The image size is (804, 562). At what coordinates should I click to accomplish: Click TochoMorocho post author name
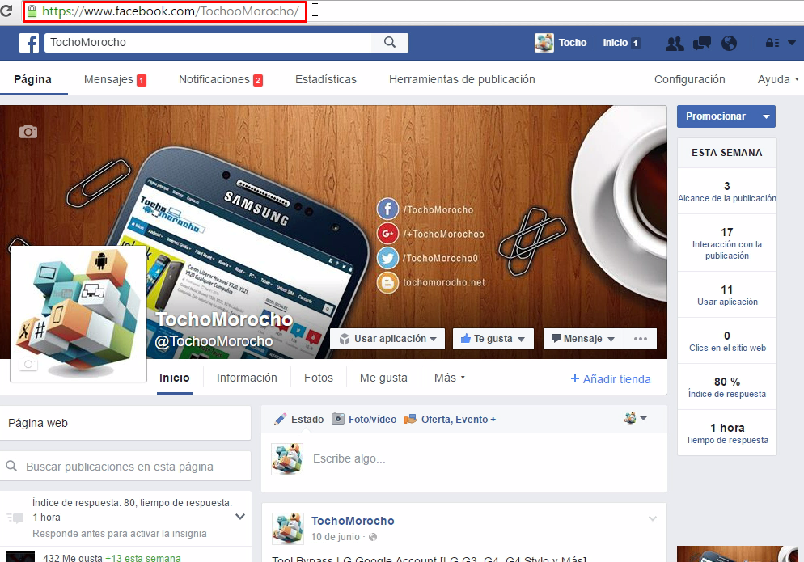pos(353,521)
